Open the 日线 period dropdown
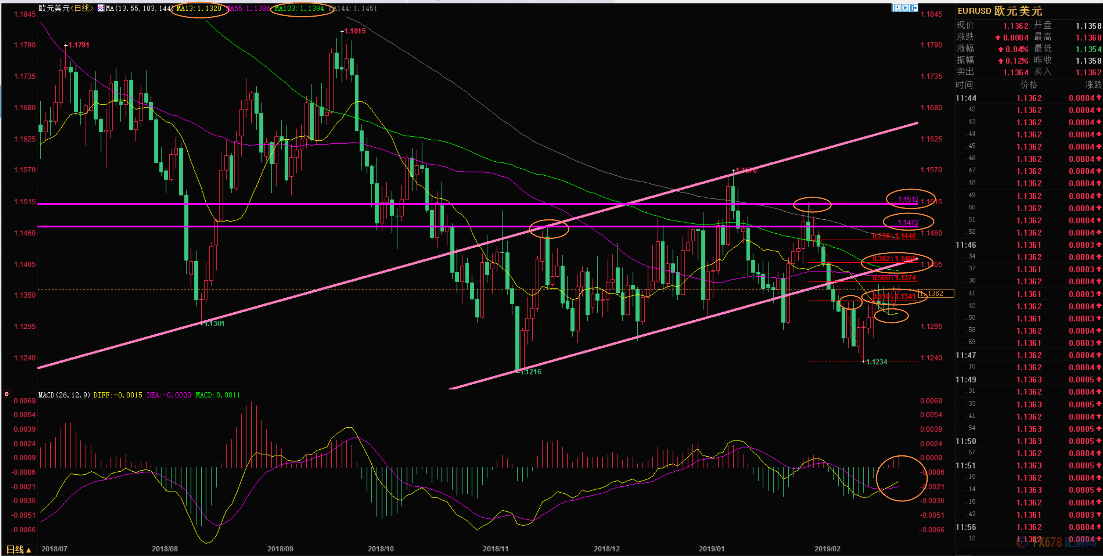This screenshot has height=556, width=1103. [19, 549]
